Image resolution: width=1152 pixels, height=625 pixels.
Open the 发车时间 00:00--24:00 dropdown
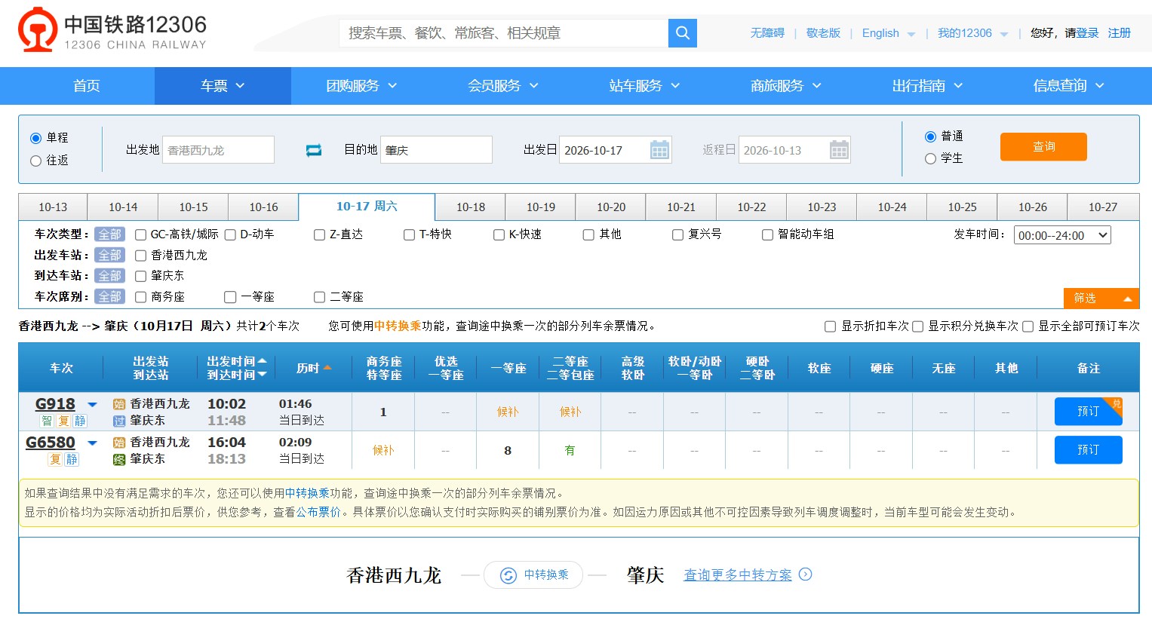[1062, 235]
